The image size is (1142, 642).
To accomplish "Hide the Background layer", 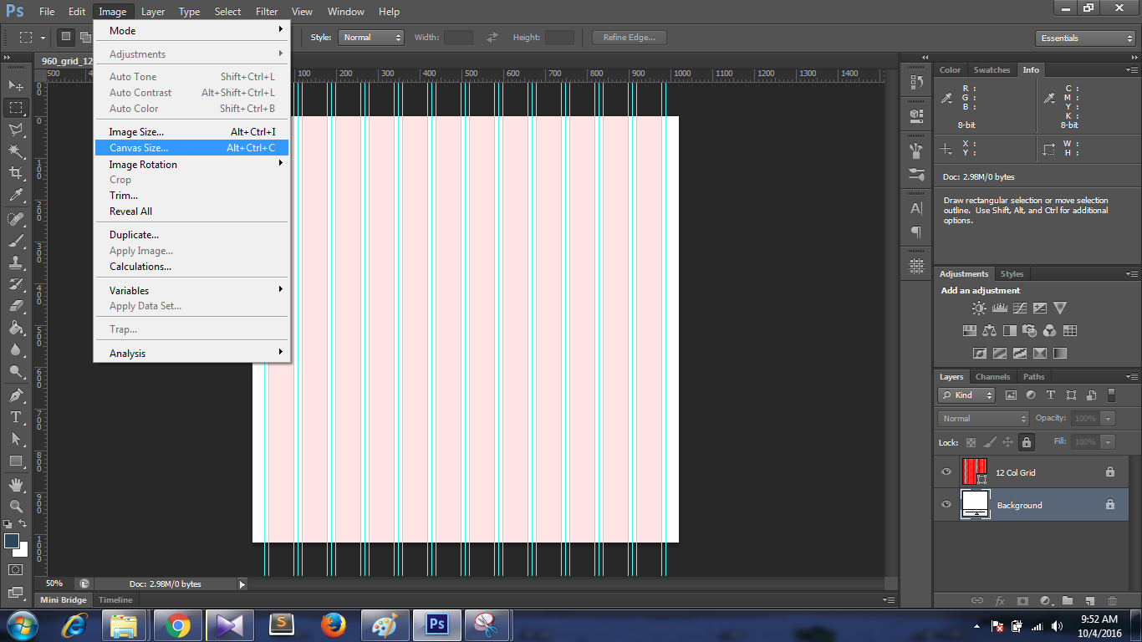I will click(946, 505).
